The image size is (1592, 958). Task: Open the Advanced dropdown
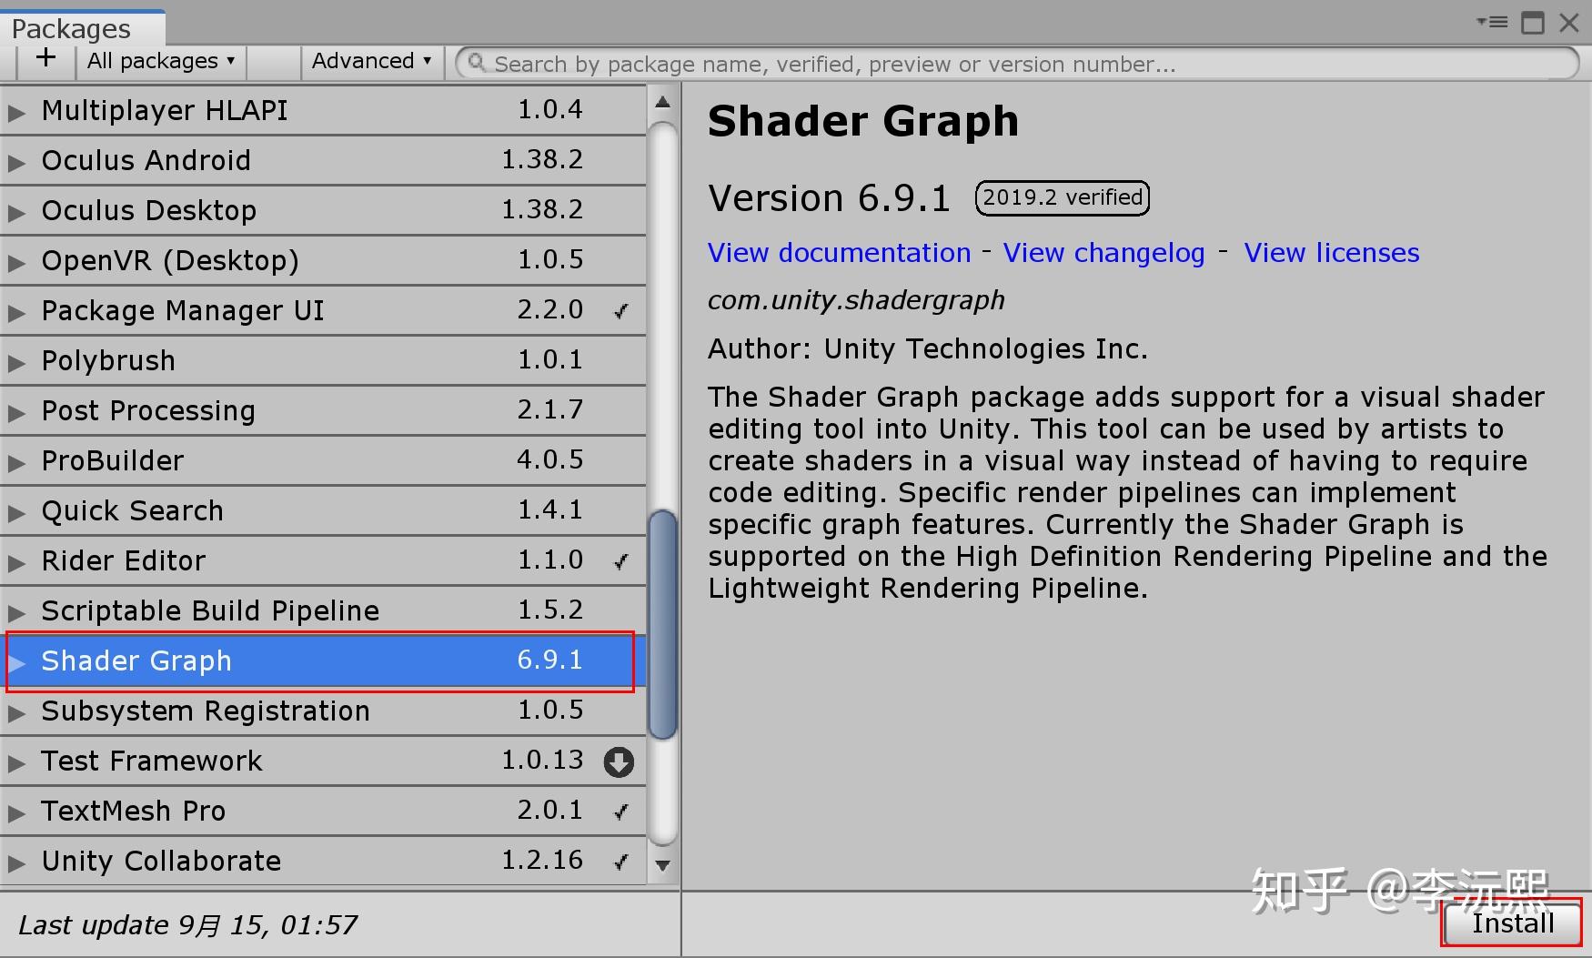(x=370, y=60)
